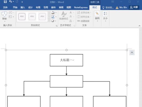This screenshot has width=142, height=107.
Task: Open the Shape Outline dropdown arrow
Action: pyautogui.click(x=56, y=17)
